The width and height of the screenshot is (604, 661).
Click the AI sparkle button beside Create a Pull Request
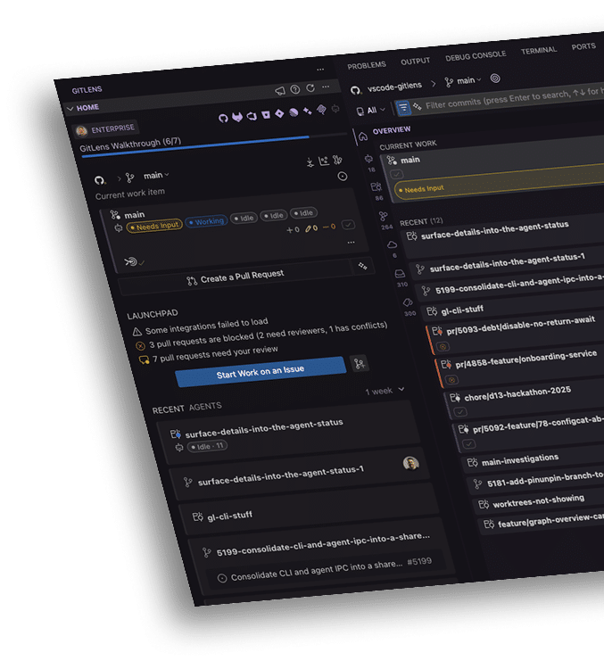pos(362,266)
